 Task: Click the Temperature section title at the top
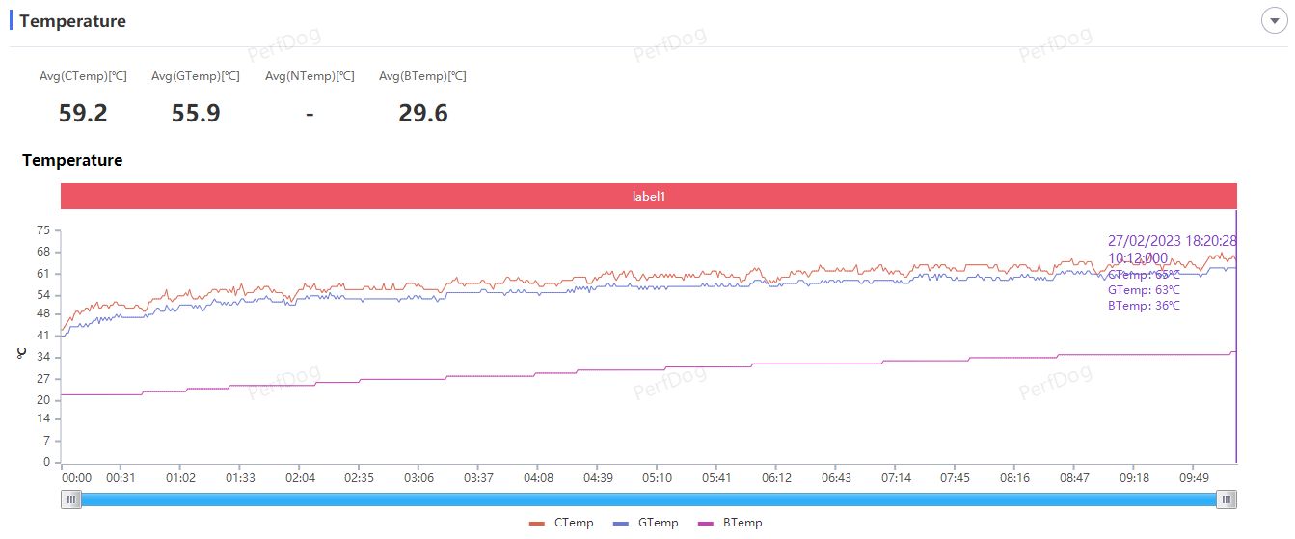pos(72,21)
